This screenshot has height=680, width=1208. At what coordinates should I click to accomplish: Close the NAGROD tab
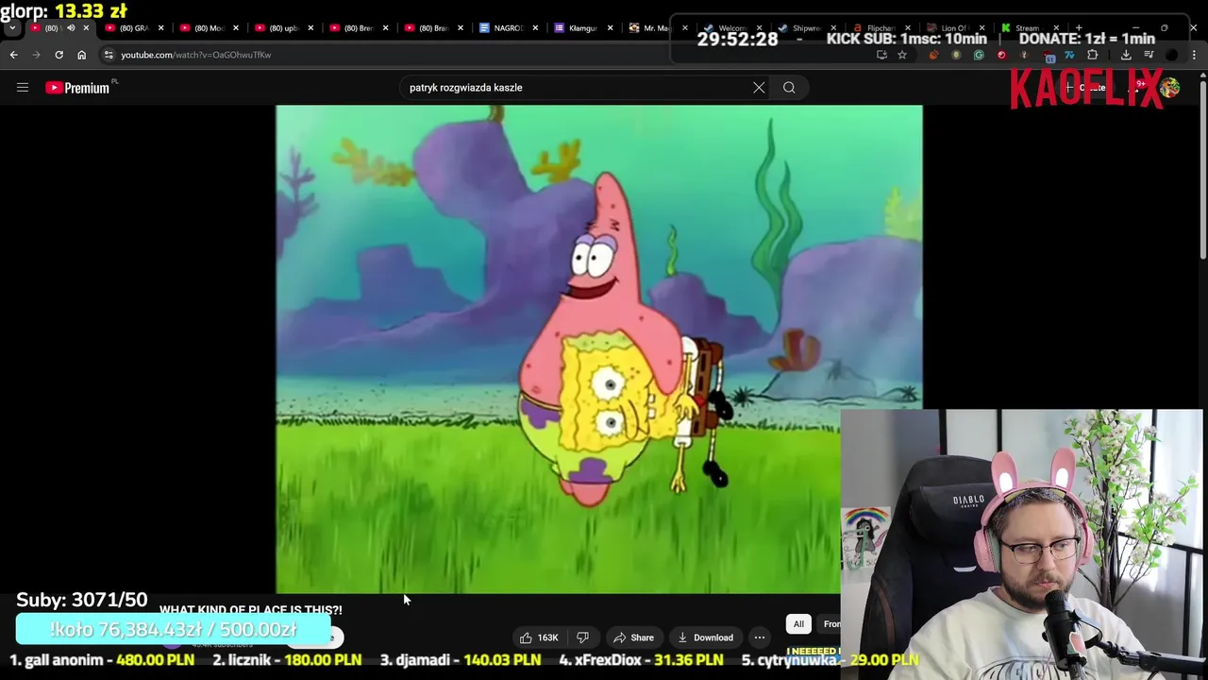535,28
